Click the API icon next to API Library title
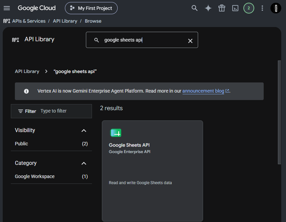 click(16, 40)
